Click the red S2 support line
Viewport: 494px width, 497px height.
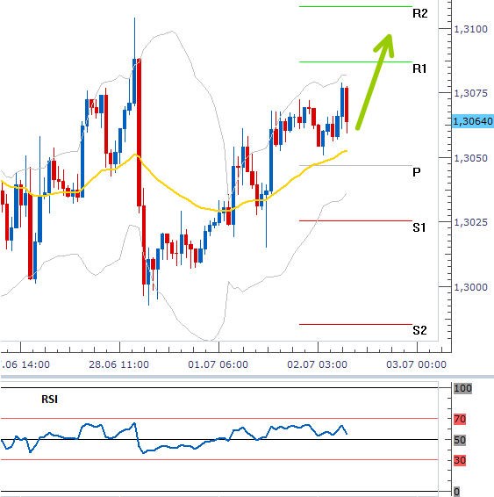point(355,324)
